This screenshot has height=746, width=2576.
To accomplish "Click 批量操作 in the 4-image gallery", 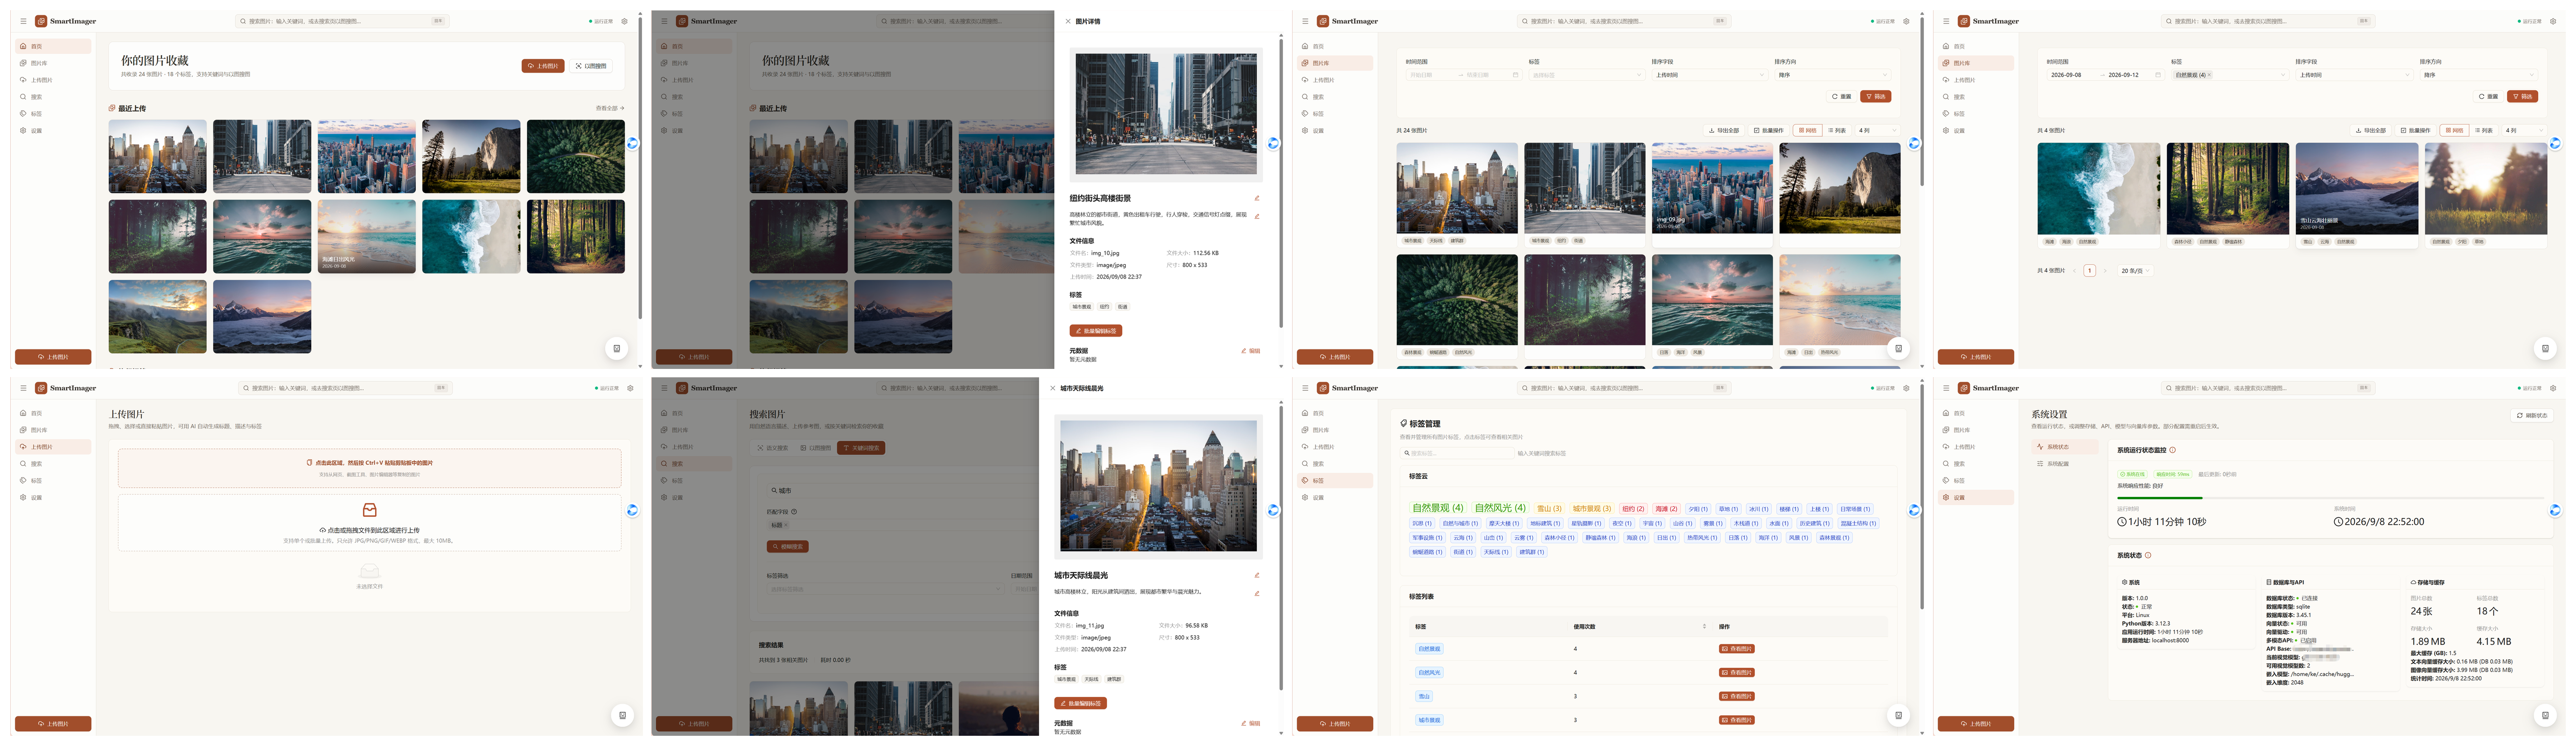I will [x=2415, y=130].
